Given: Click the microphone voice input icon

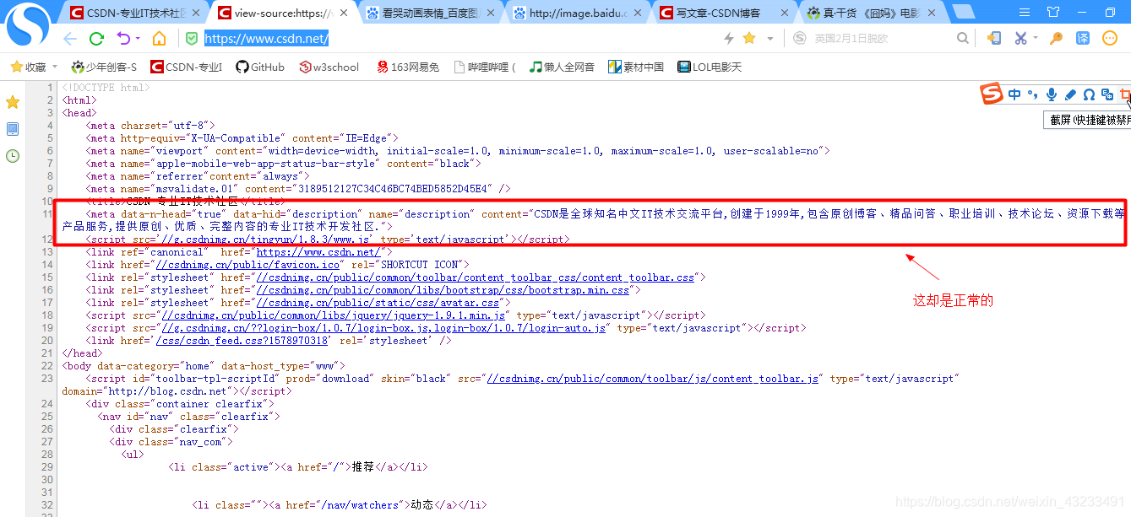Looking at the screenshot, I should click(x=1052, y=95).
